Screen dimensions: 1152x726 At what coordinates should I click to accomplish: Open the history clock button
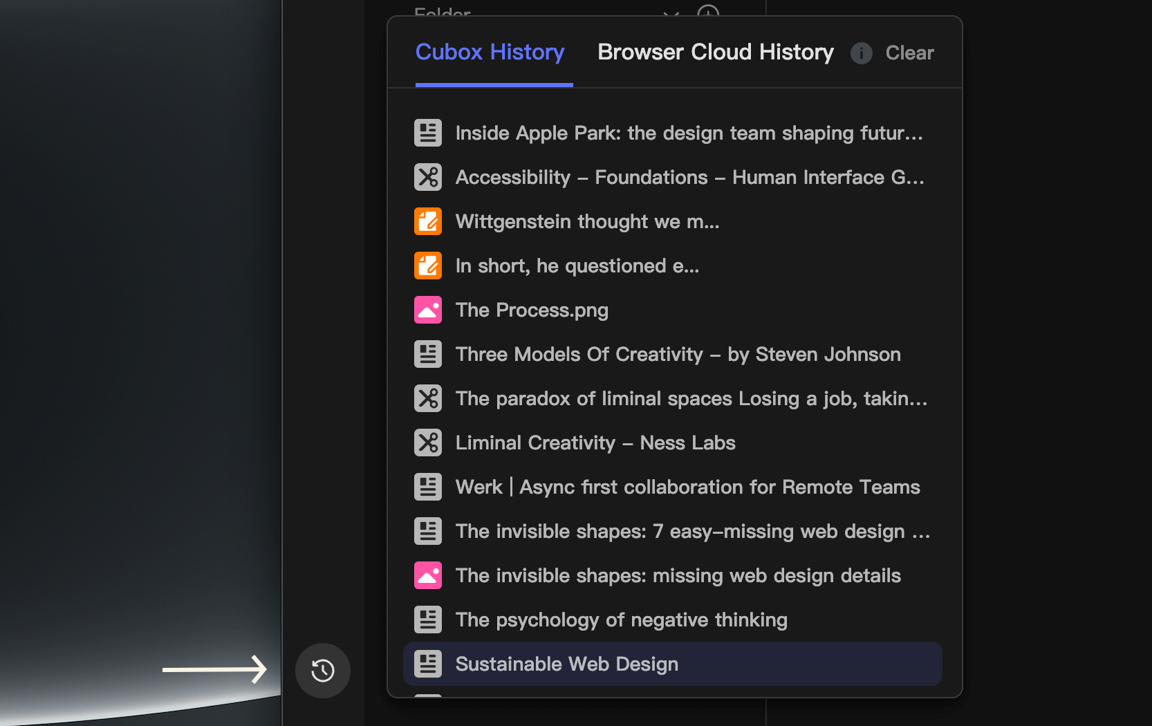(x=323, y=670)
